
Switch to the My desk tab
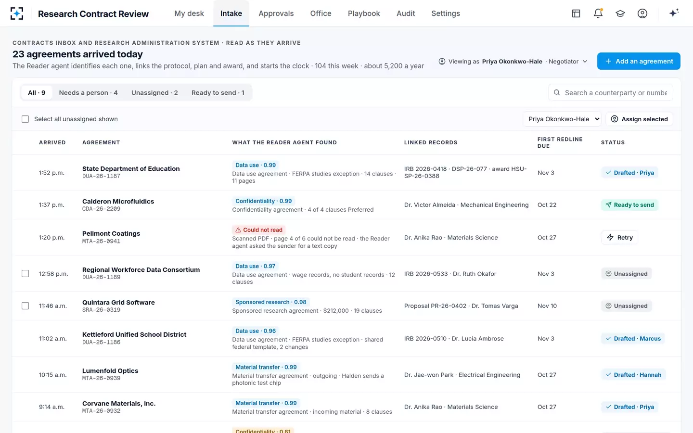click(189, 13)
